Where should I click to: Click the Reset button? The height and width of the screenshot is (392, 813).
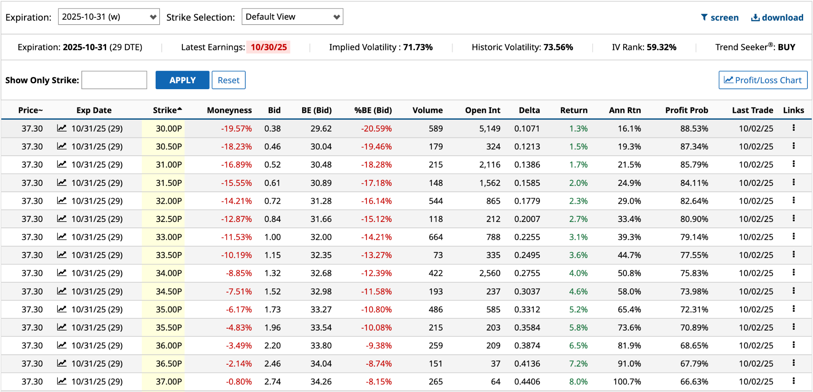pos(228,80)
